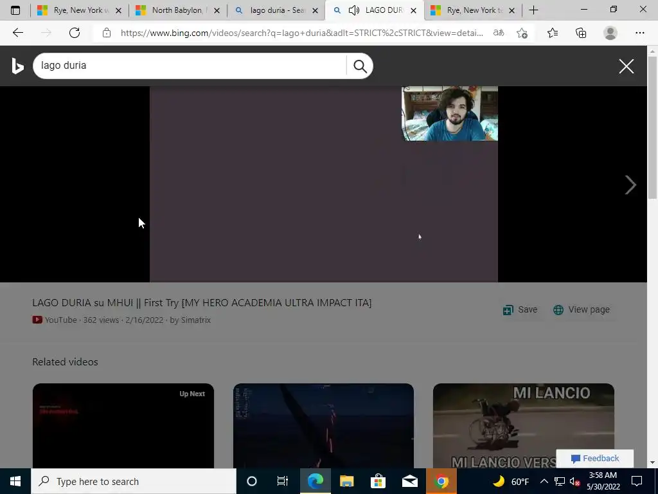Open Chrome from taskbar

(441, 481)
